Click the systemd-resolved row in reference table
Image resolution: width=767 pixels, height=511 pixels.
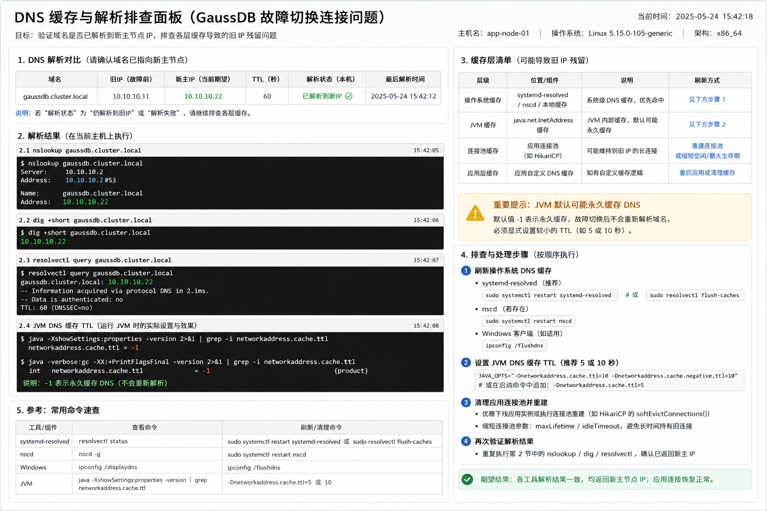[x=229, y=441]
